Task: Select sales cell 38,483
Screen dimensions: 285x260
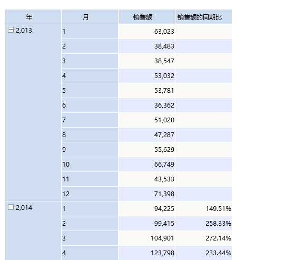Action: [146, 46]
